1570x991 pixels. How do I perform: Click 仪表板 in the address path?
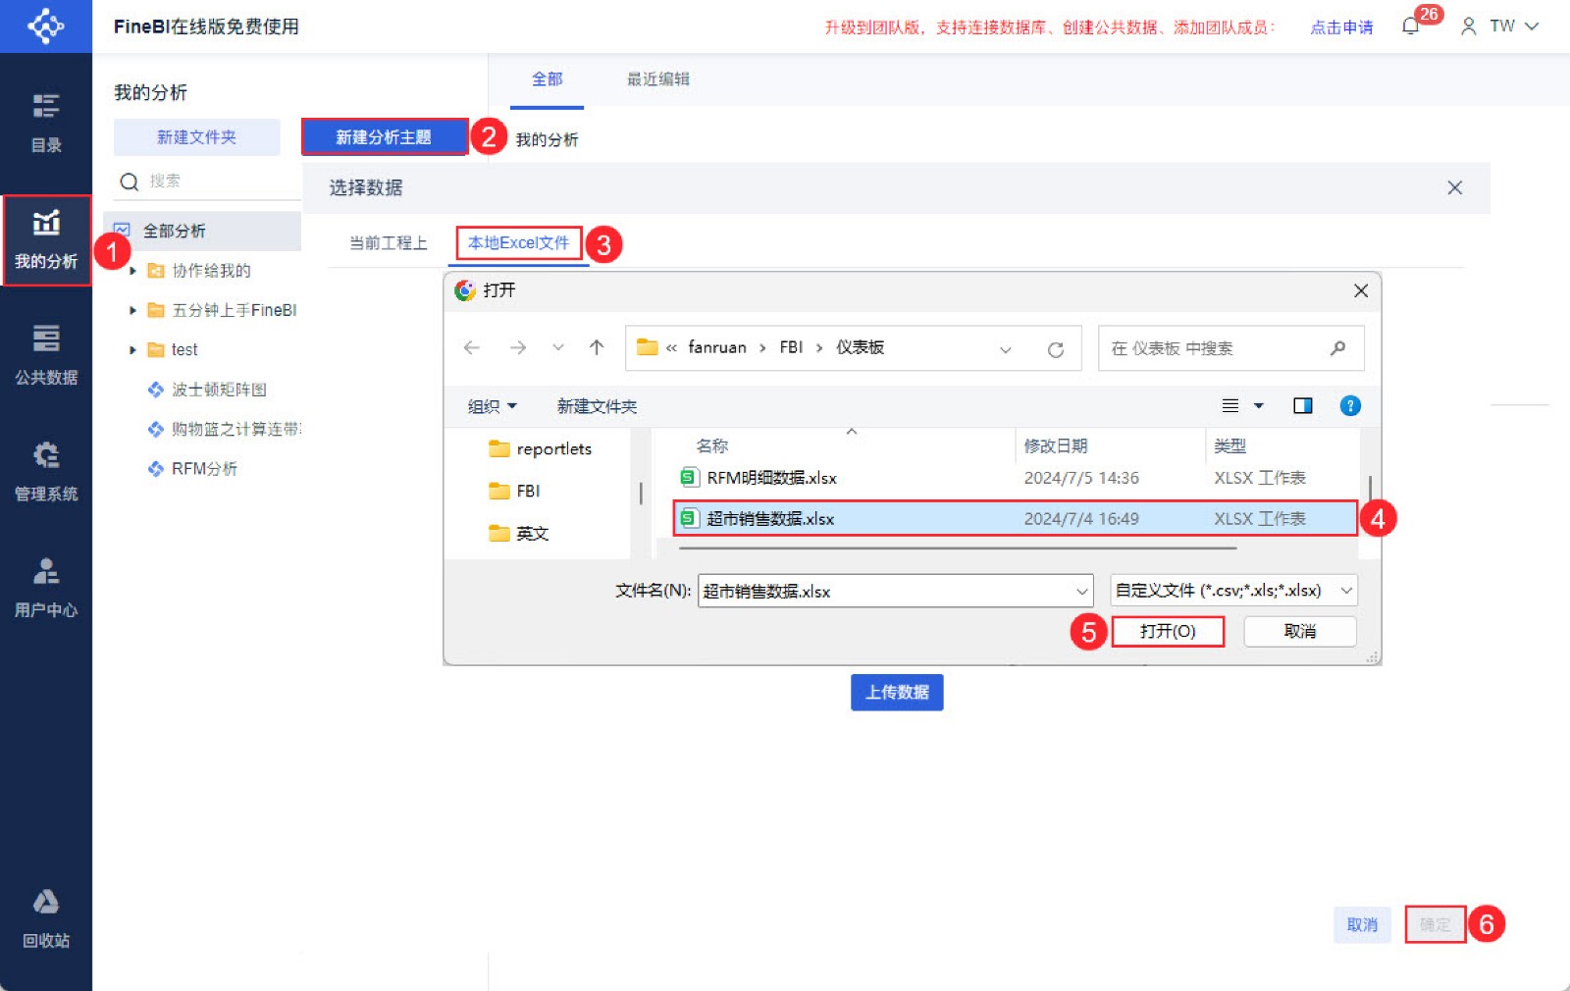point(860,347)
